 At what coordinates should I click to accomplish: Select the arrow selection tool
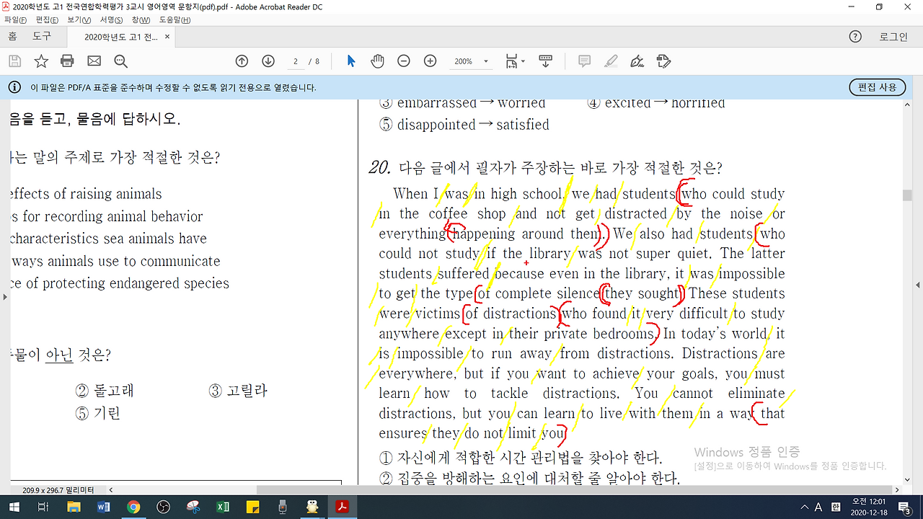(x=351, y=61)
